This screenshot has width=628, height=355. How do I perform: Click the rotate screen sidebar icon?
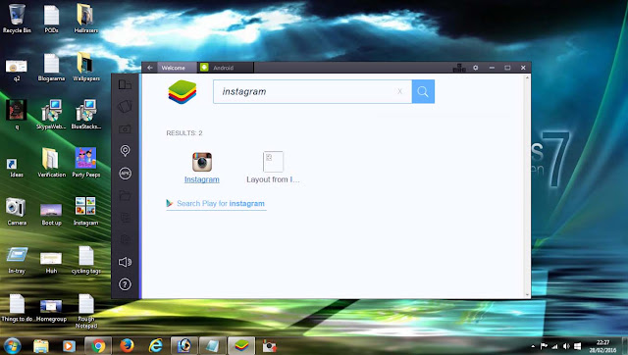pyautogui.click(x=125, y=107)
